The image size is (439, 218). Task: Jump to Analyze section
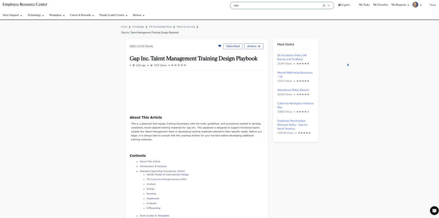[x=151, y=184]
